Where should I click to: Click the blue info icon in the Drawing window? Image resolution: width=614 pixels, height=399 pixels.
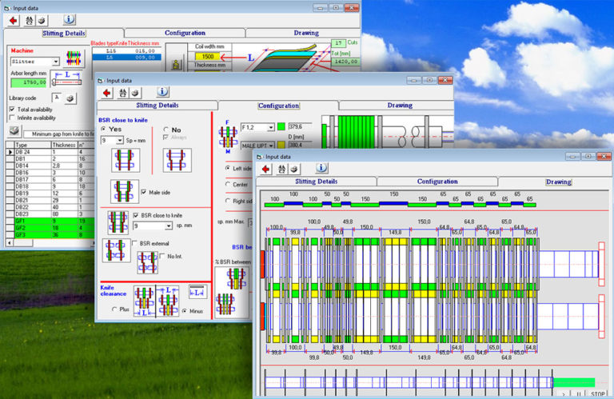[x=321, y=169]
